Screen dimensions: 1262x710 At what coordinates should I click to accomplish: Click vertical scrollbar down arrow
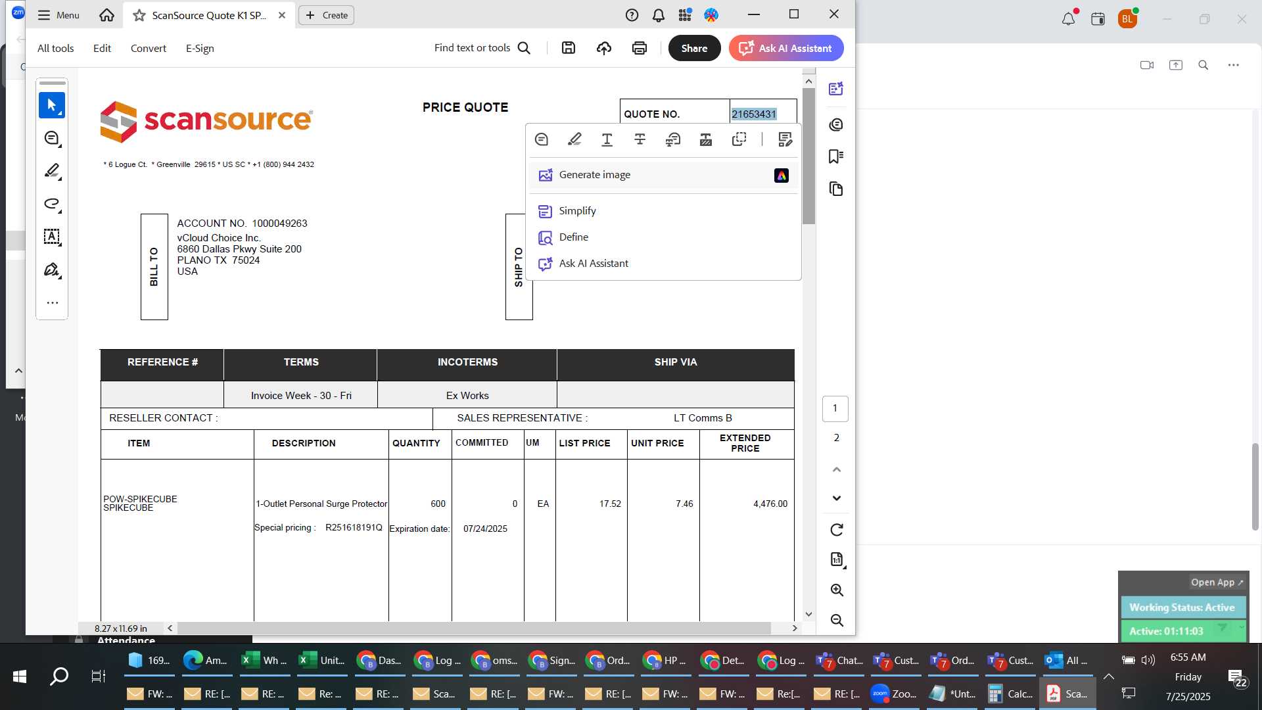(x=808, y=615)
